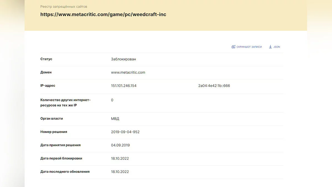Download the record via JSON link

click(x=274, y=47)
